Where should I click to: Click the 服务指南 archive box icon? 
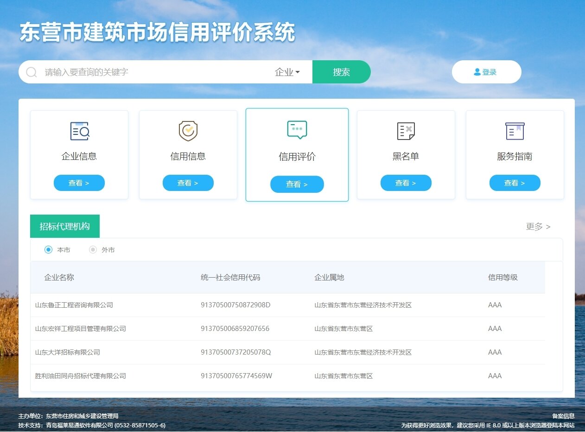click(515, 131)
